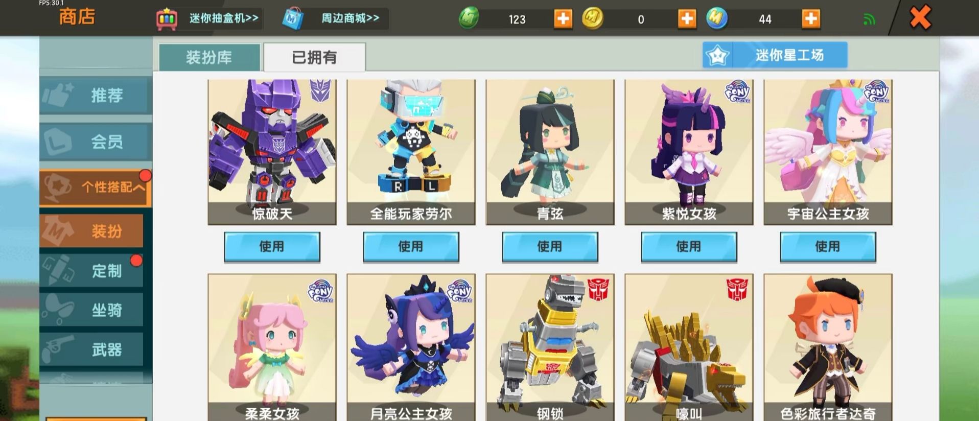979x421 pixels.
Task: Use the 青弦 skin
Action: coord(550,247)
